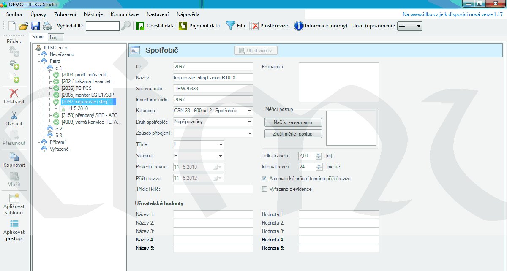The height and width of the screenshot is (271, 507).
Task: Click the Načíst ze seznamu button
Action: pos(293,122)
